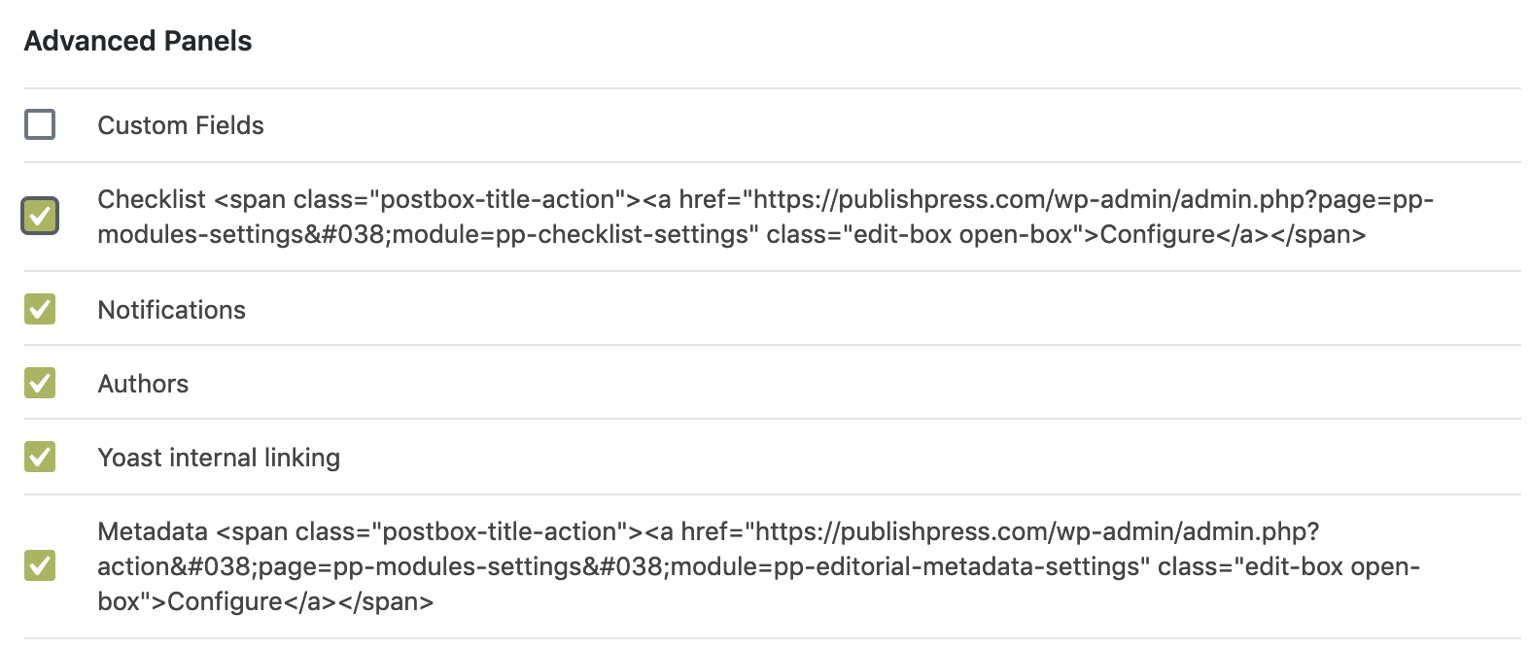Toggle off the Authors panel

pos(39,383)
